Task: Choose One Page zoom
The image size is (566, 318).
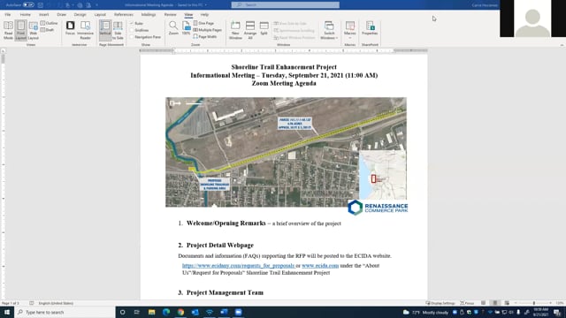Action: [203, 23]
